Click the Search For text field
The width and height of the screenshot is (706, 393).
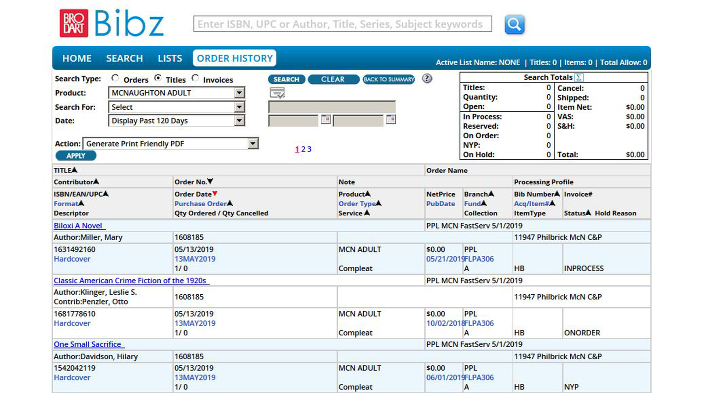coord(332,107)
